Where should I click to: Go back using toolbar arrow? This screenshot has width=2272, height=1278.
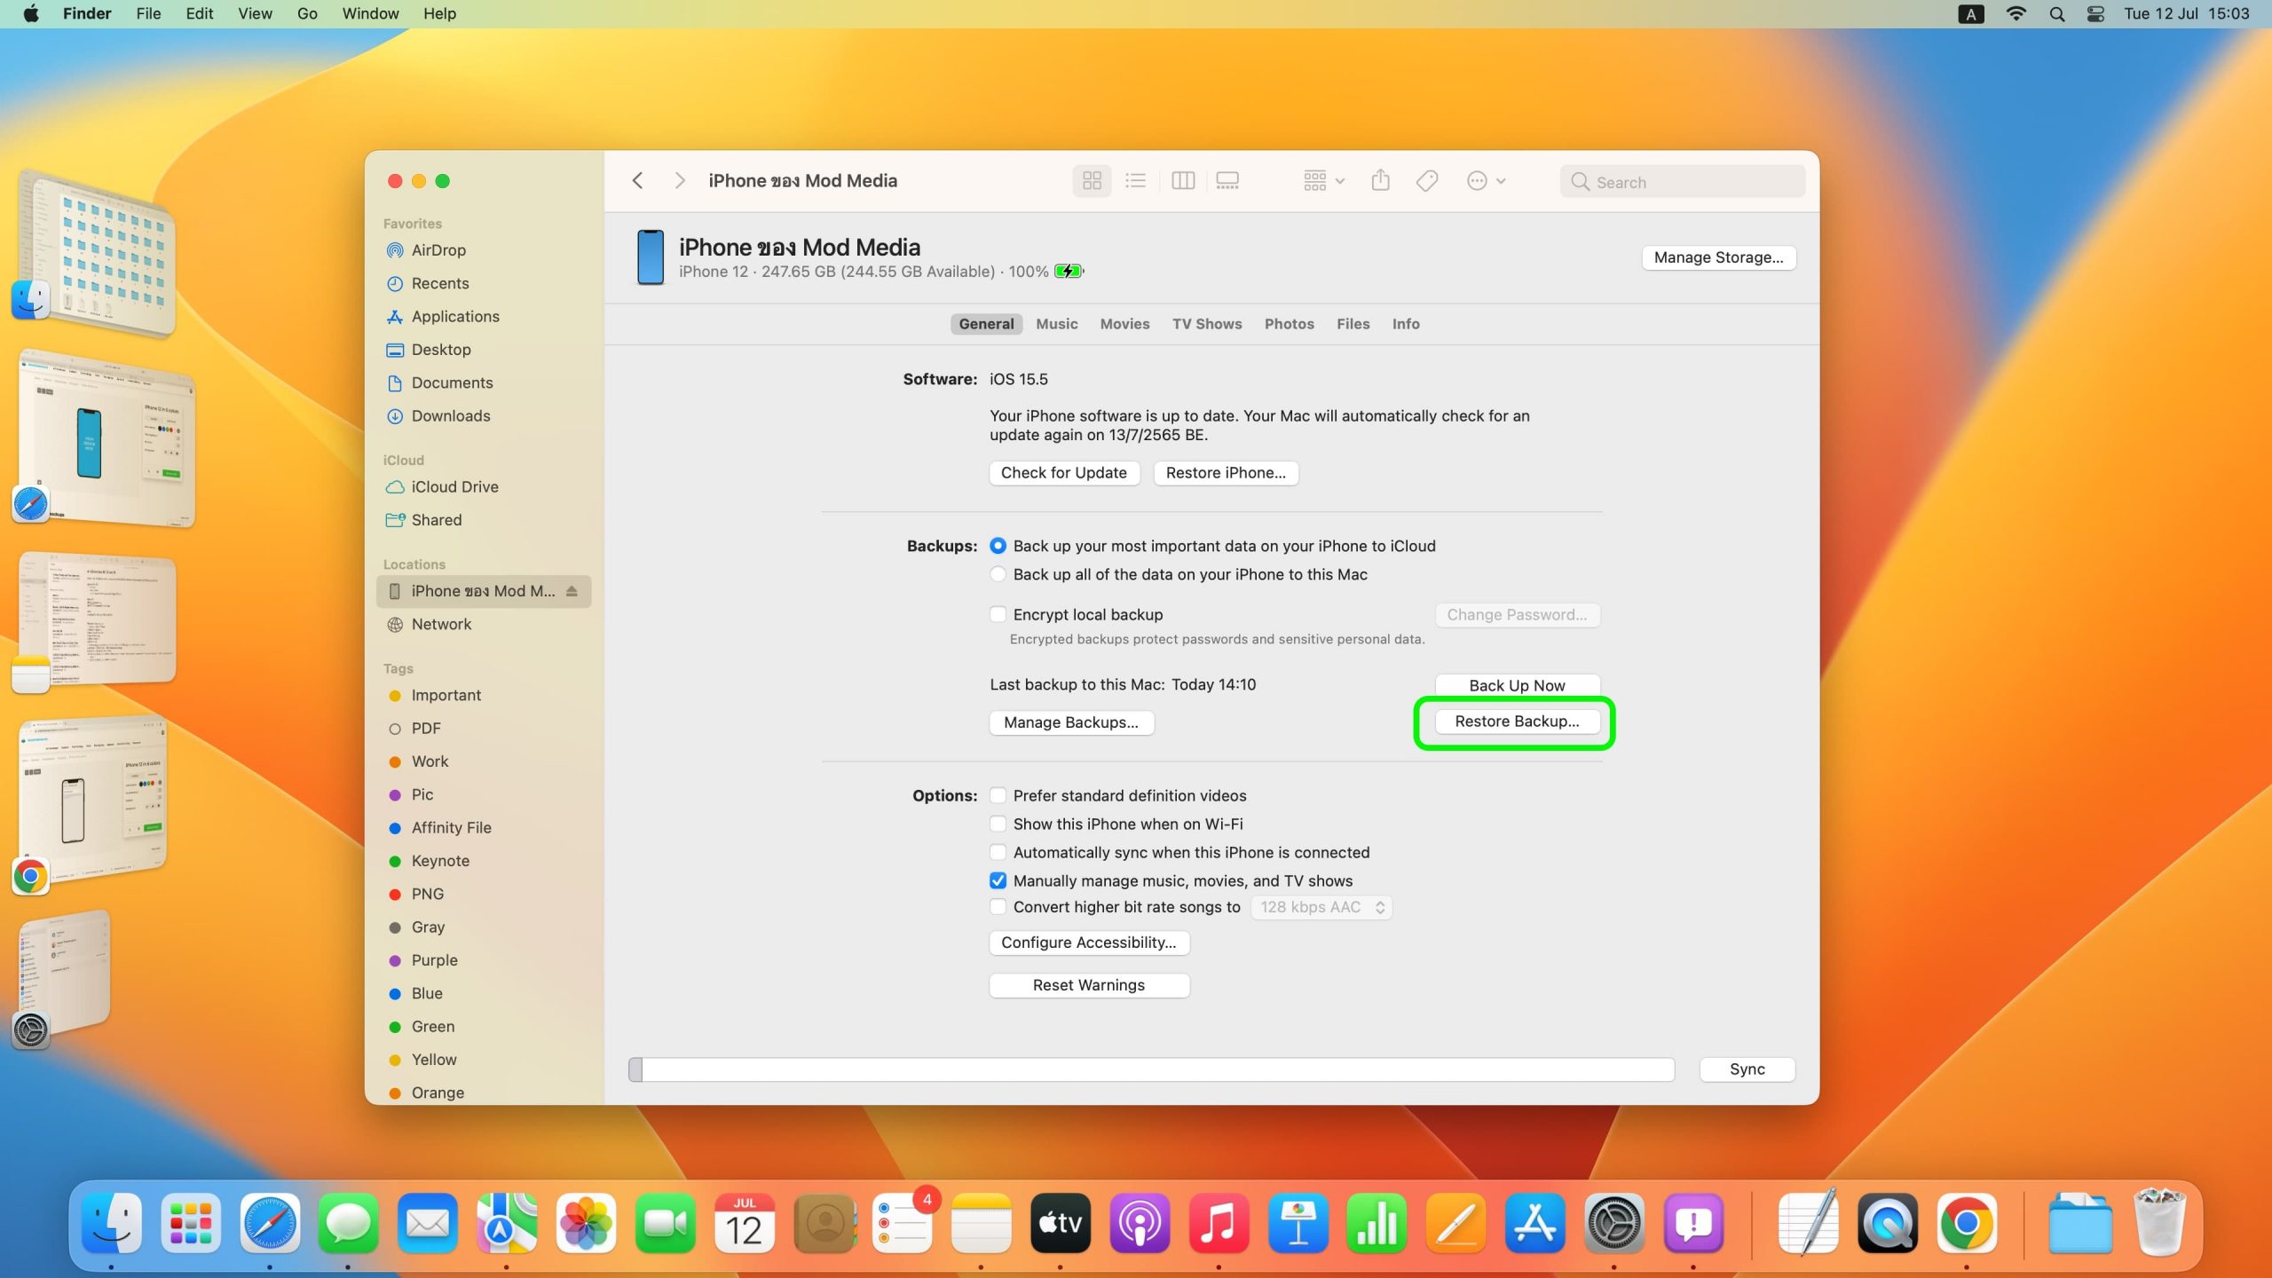(x=637, y=181)
